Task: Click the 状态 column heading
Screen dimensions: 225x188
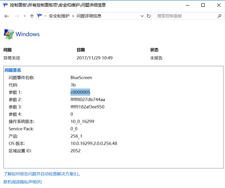Action: coord(154,50)
